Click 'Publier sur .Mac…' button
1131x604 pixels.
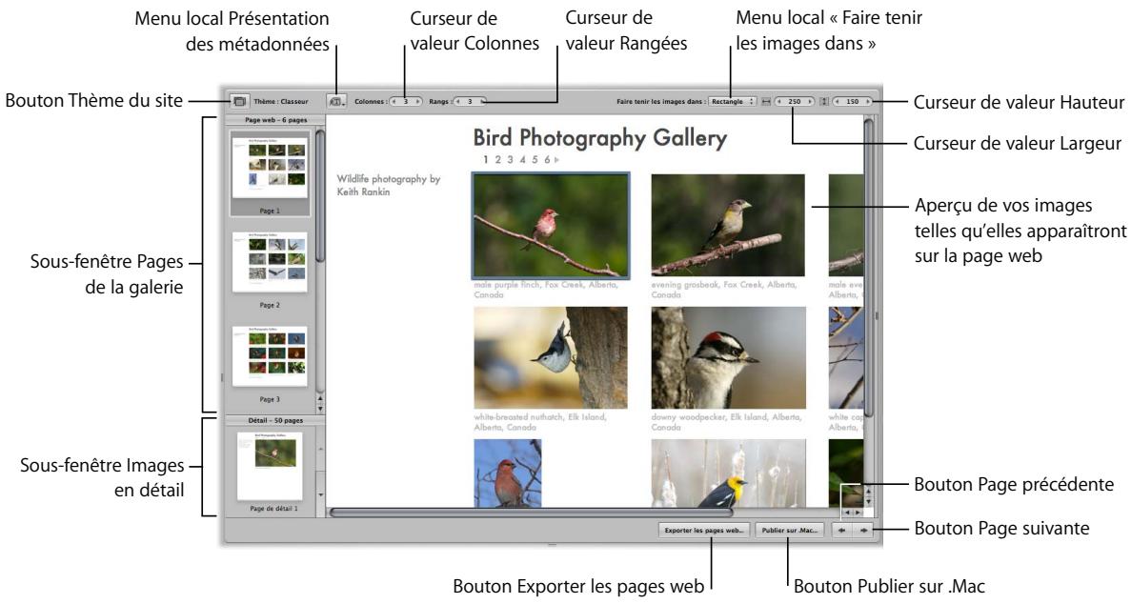click(x=790, y=531)
